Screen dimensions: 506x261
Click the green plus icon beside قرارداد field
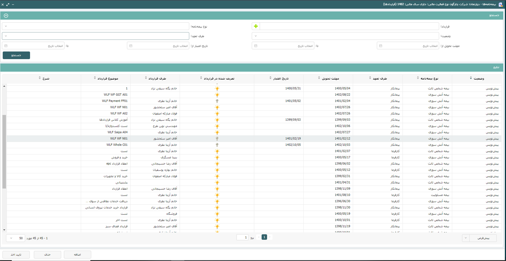[256, 26]
